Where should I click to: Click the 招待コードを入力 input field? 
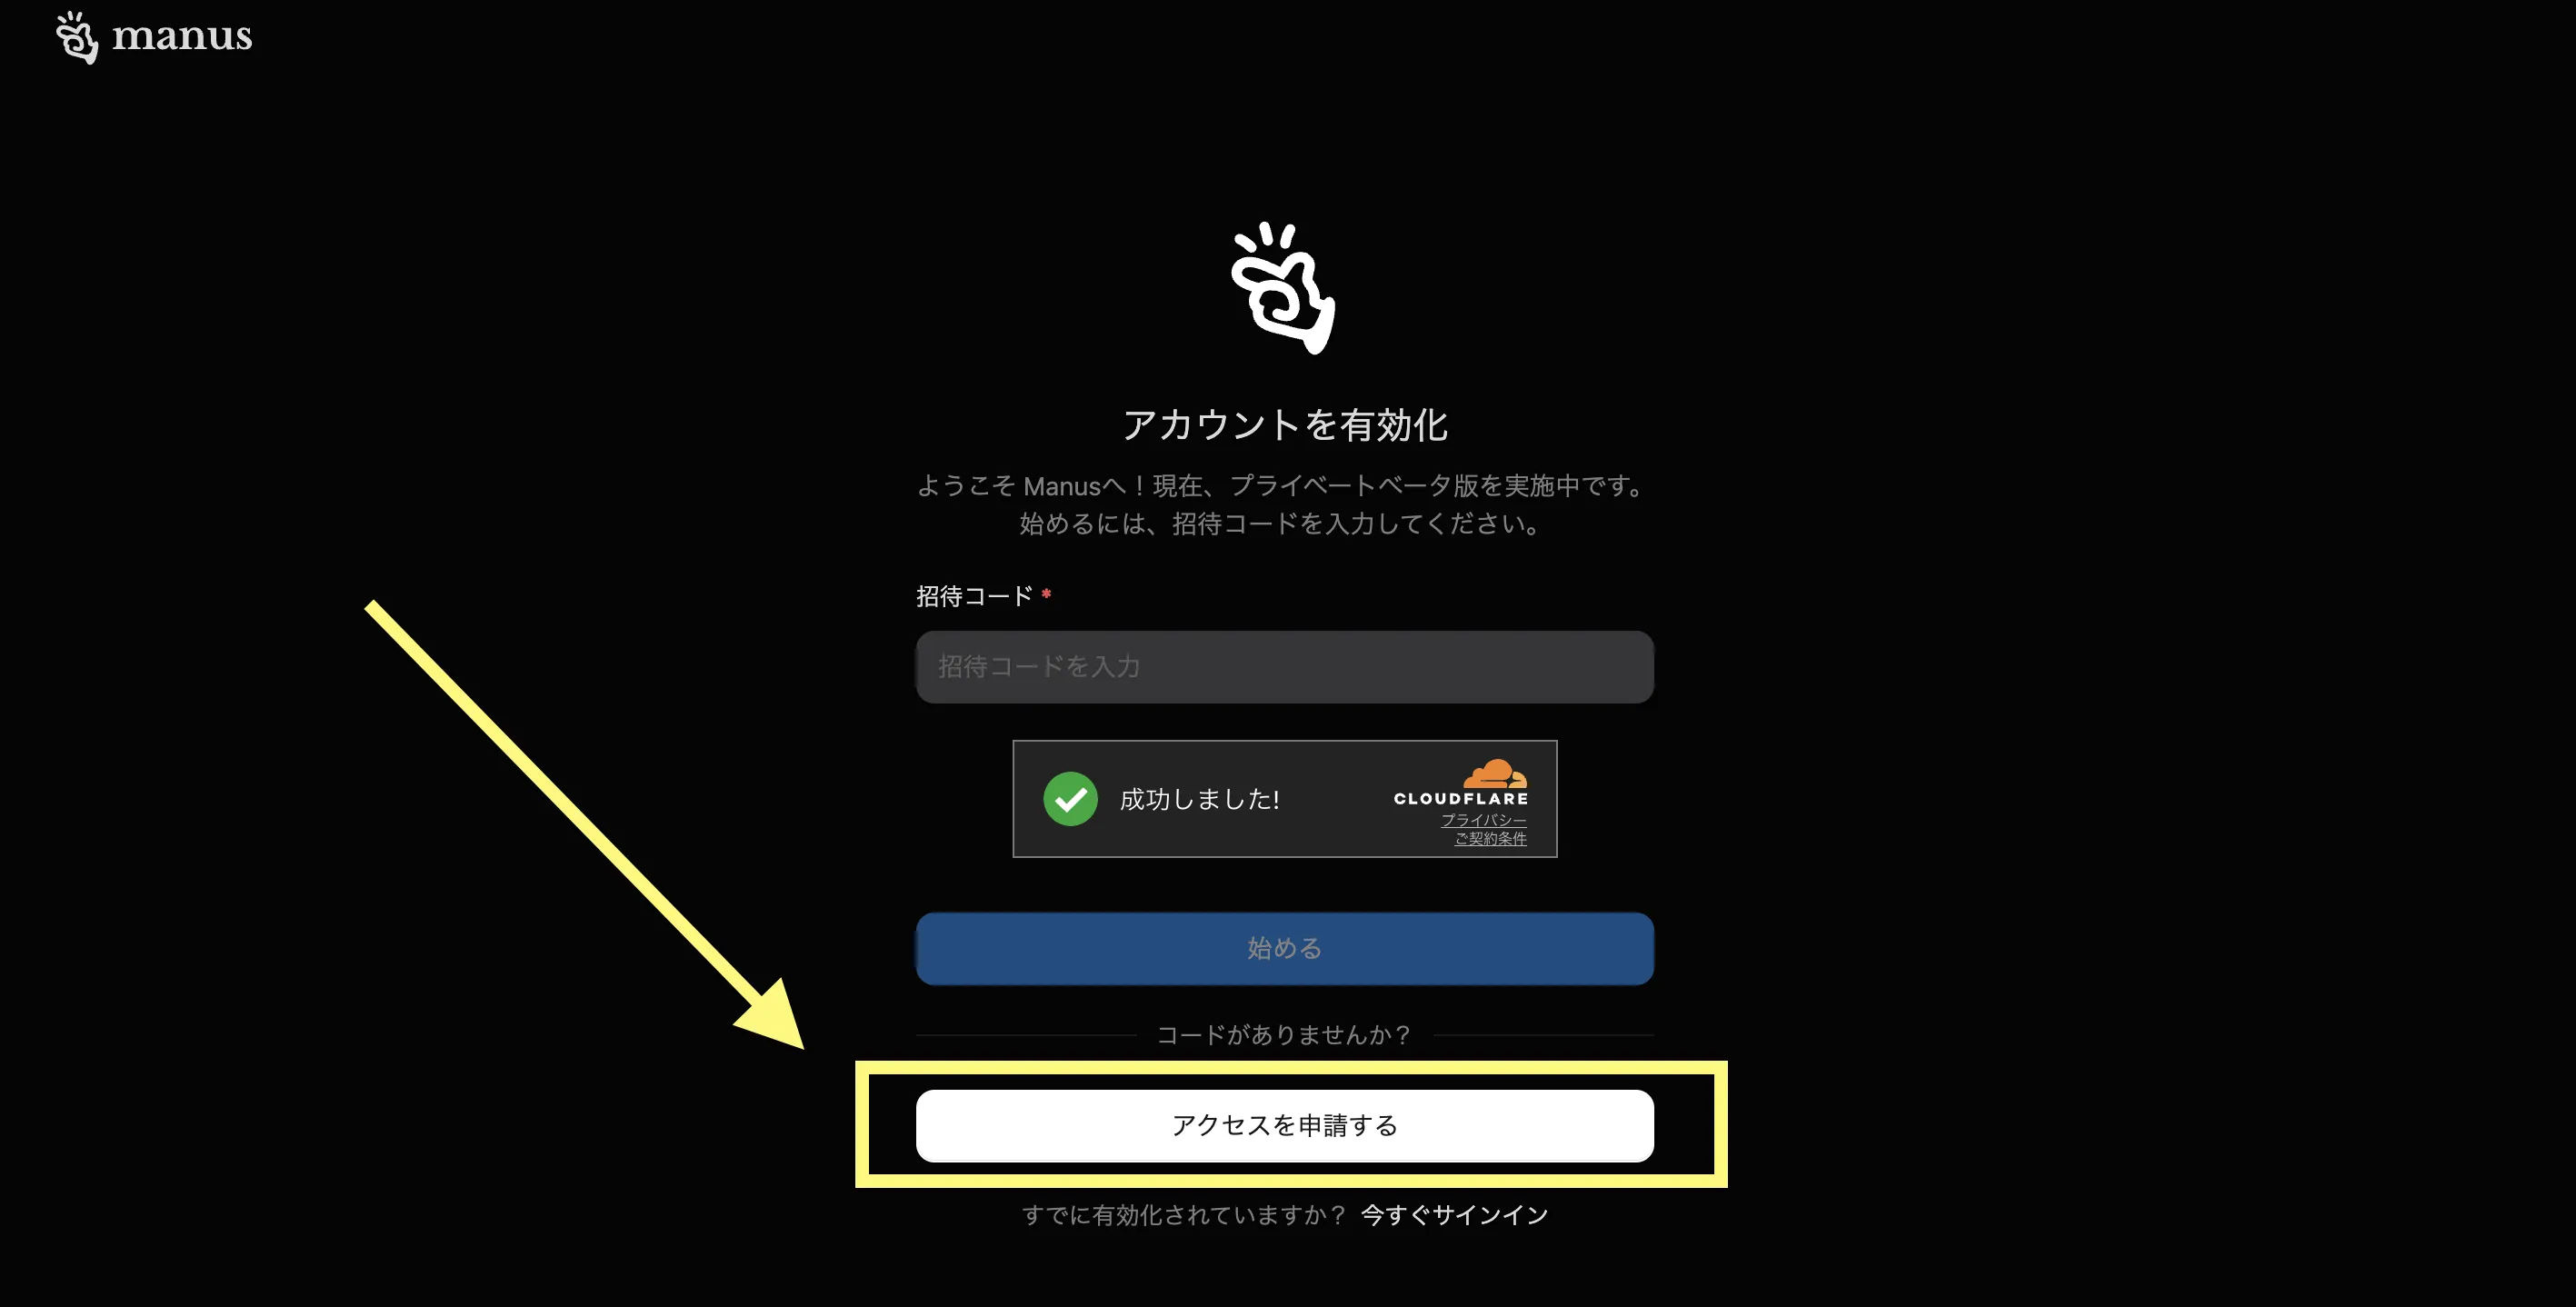coord(1284,665)
